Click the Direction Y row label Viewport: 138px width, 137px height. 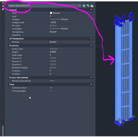click(x=17, y=61)
